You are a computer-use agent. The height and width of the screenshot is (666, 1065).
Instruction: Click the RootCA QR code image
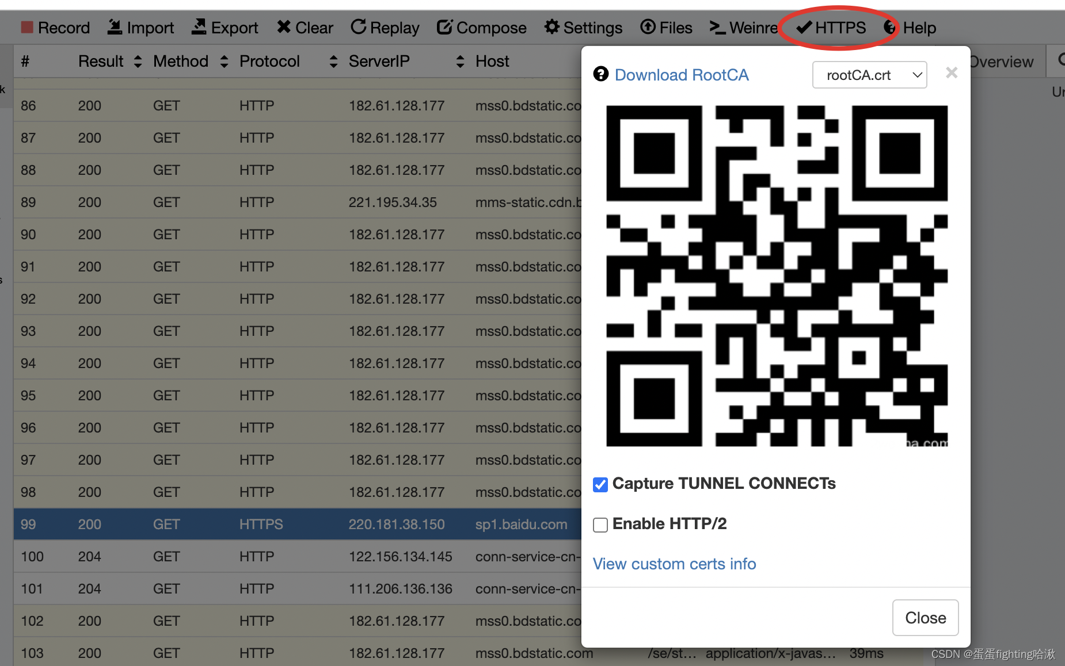coord(777,275)
